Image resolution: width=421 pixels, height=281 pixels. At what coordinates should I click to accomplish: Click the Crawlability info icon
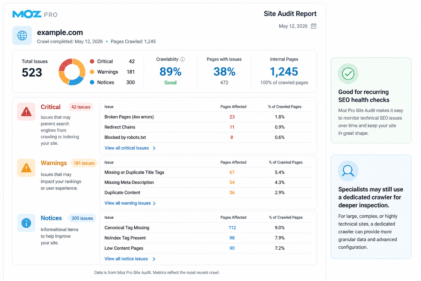183,59
